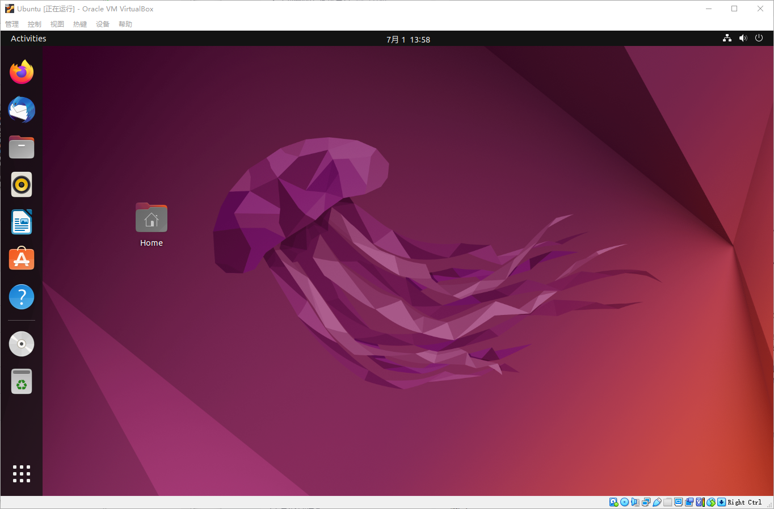Open the 帮助 menu
The width and height of the screenshot is (774, 509).
125,24
